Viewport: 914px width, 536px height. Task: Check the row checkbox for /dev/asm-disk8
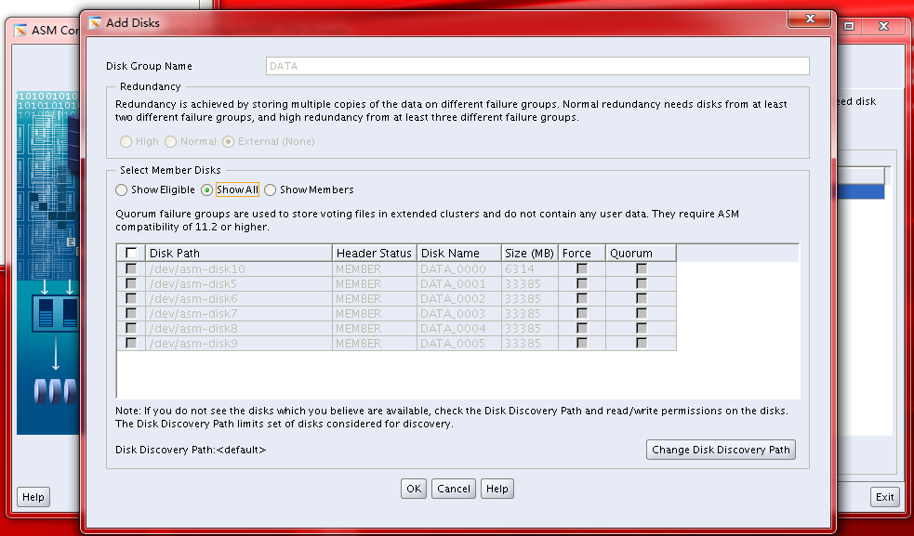(x=131, y=328)
